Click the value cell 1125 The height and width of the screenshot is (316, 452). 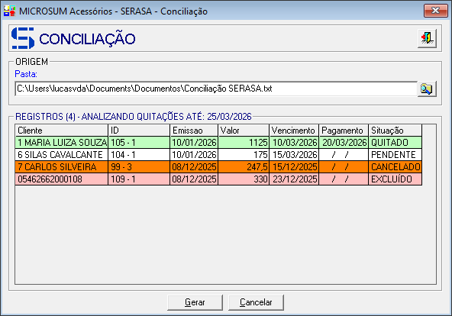(x=244, y=143)
